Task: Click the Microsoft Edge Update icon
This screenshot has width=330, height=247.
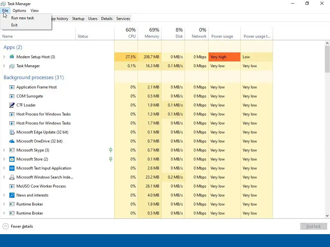Action: tap(12, 132)
